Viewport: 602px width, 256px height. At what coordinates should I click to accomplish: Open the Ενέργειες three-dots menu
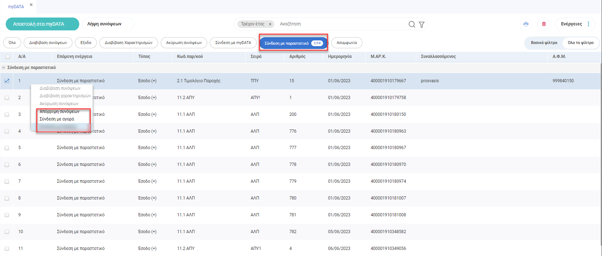click(588, 24)
